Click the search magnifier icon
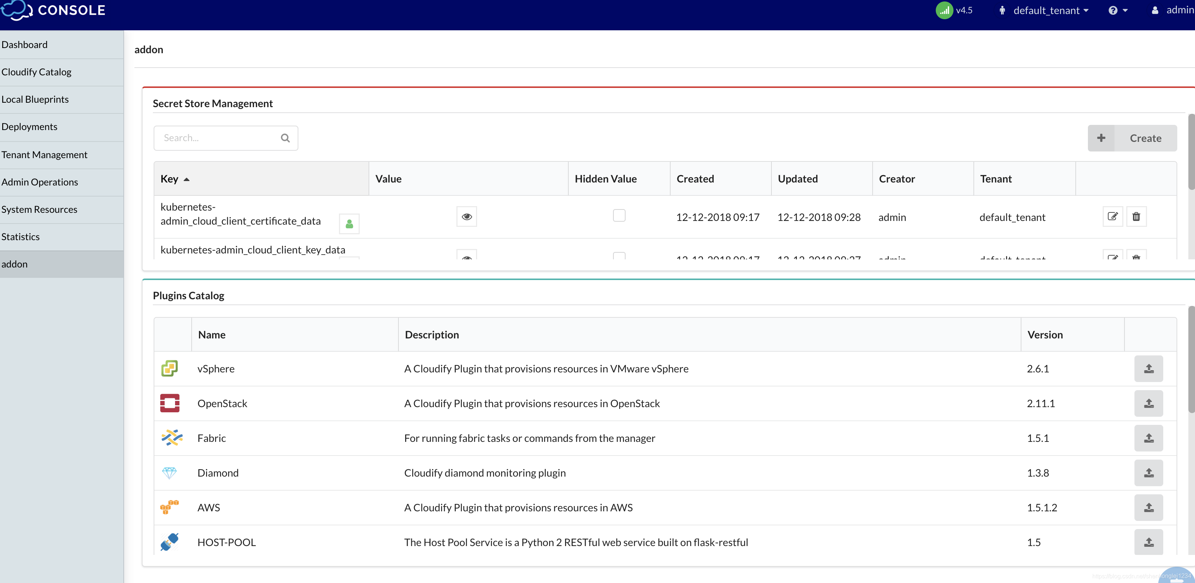This screenshot has height=583, width=1195. click(285, 138)
